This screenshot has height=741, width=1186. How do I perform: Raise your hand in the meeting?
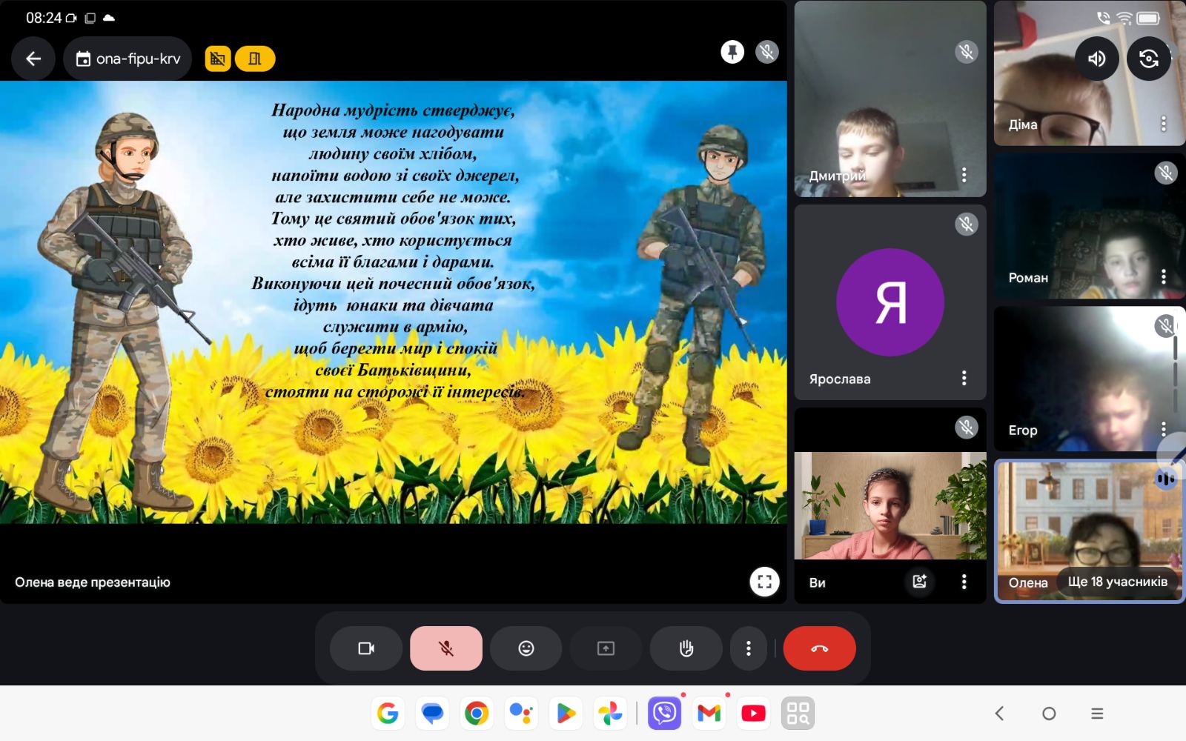[x=686, y=648]
